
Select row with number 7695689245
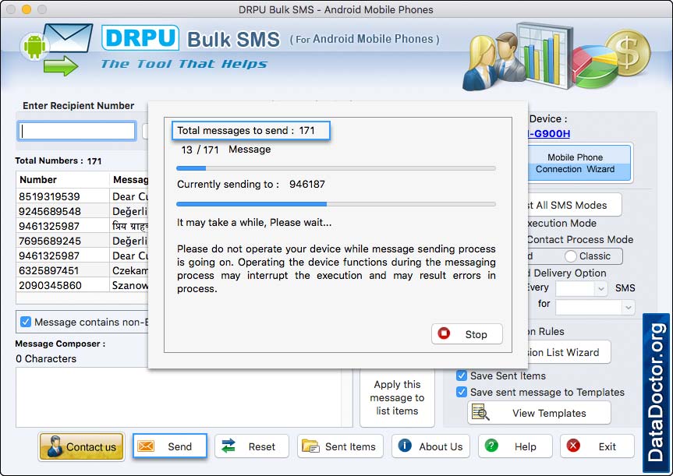tap(82, 241)
